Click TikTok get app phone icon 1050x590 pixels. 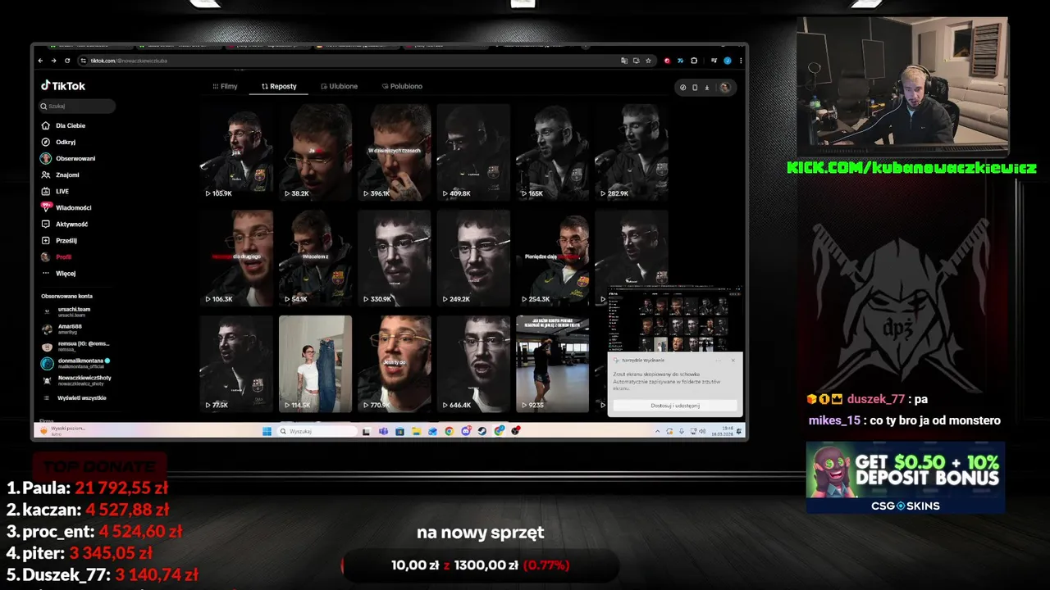(x=695, y=87)
